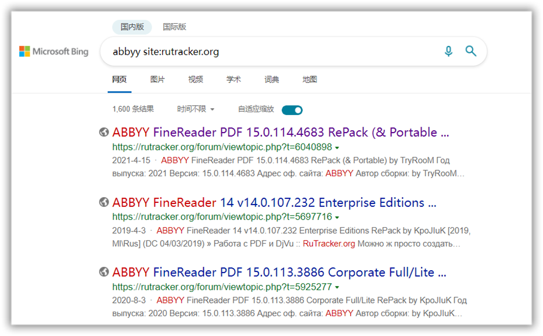Open ABBYY FineReader 14 v14.0.107.232 Enterprise result
The height and width of the screenshot is (336, 543).
(x=274, y=202)
